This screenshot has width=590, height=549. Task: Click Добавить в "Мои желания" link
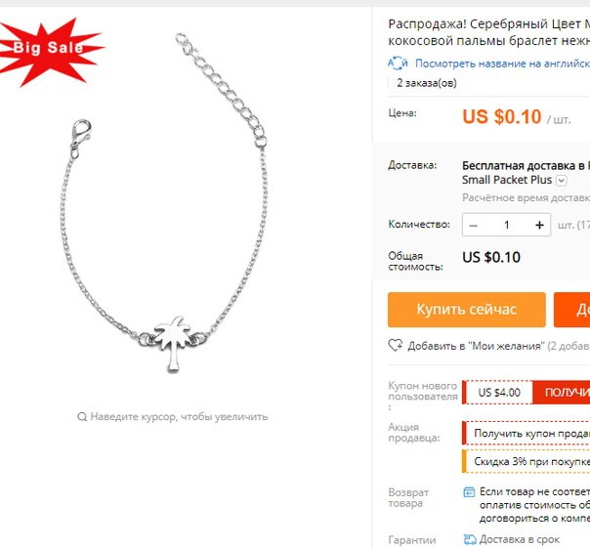pyautogui.click(x=476, y=346)
